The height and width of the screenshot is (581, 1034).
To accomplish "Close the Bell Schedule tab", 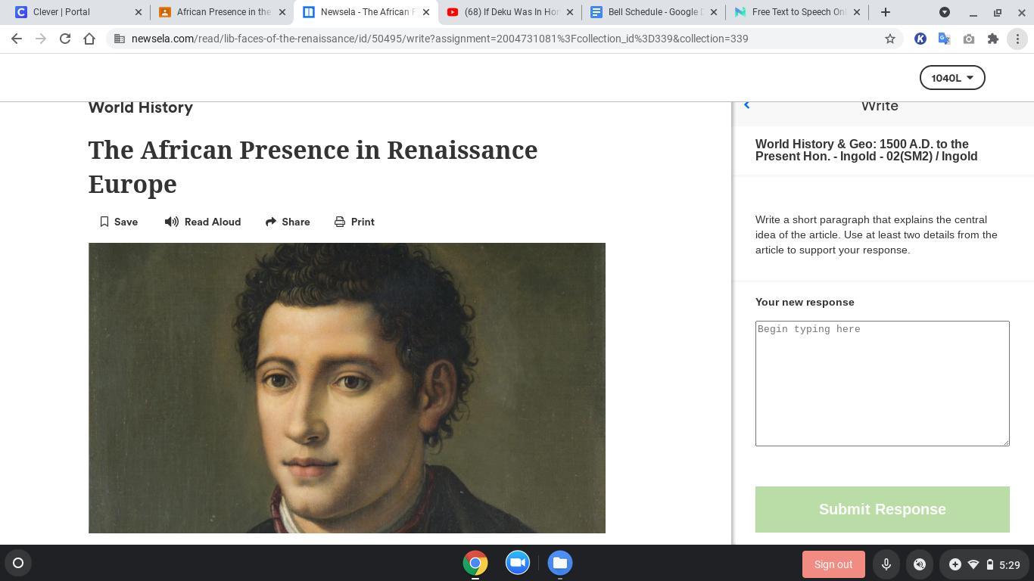I will pyautogui.click(x=714, y=12).
